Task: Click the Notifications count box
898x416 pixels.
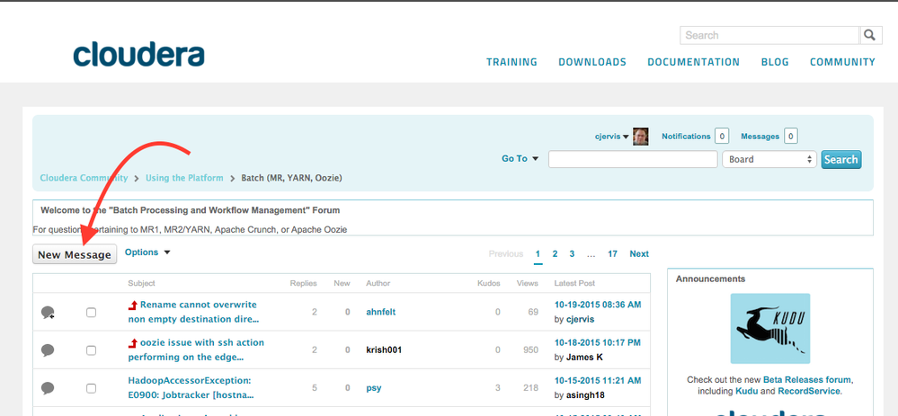Action: coord(722,137)
